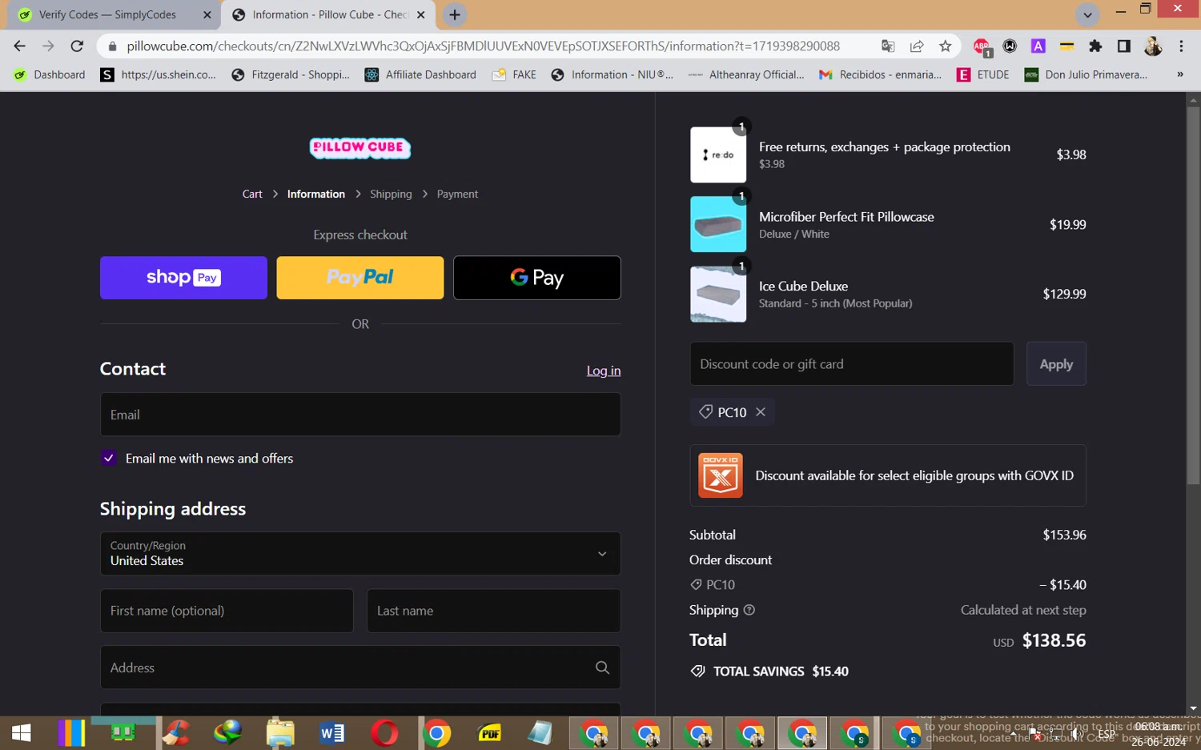Click the Last name field
1201x750 pixels.
[x=493, y=611]
